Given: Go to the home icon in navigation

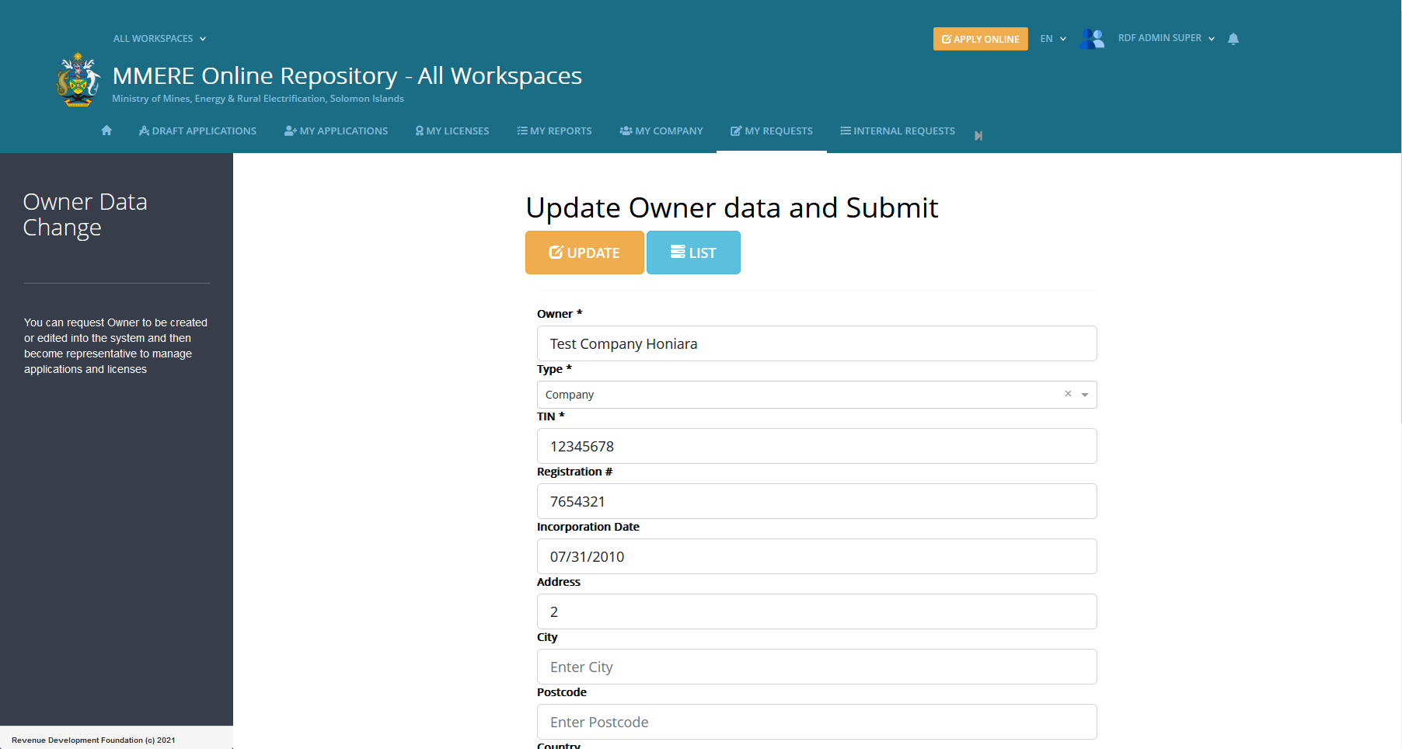Looking at the screenshot, I should click(106, 131).
